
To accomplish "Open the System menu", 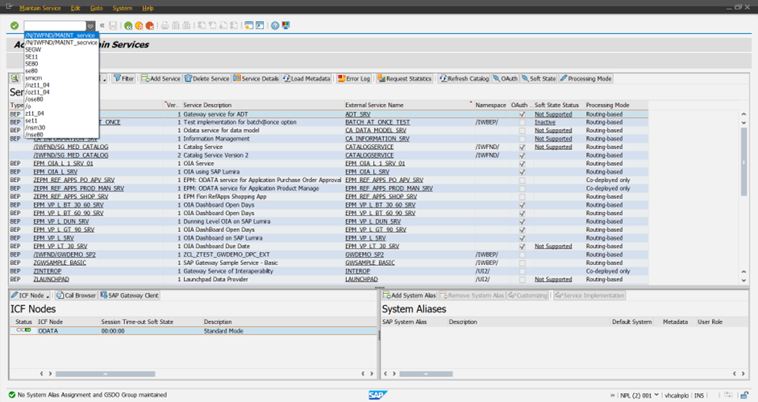I will click(x=123, y=8).
